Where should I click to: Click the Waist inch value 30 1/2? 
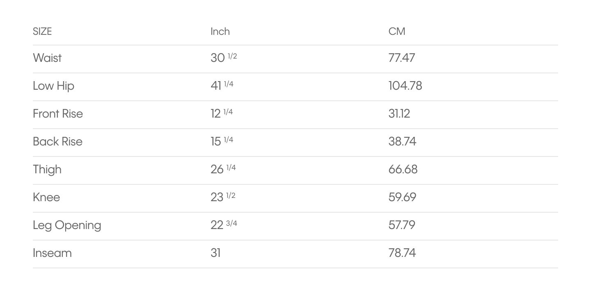pyautogui.click(x=224, y=57)
